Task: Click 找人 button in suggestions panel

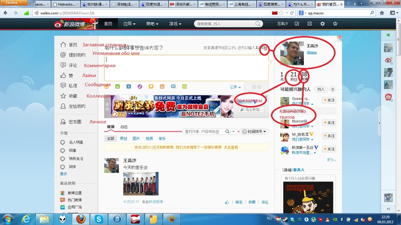Action: pyautogui.click(x=321, y=89)
